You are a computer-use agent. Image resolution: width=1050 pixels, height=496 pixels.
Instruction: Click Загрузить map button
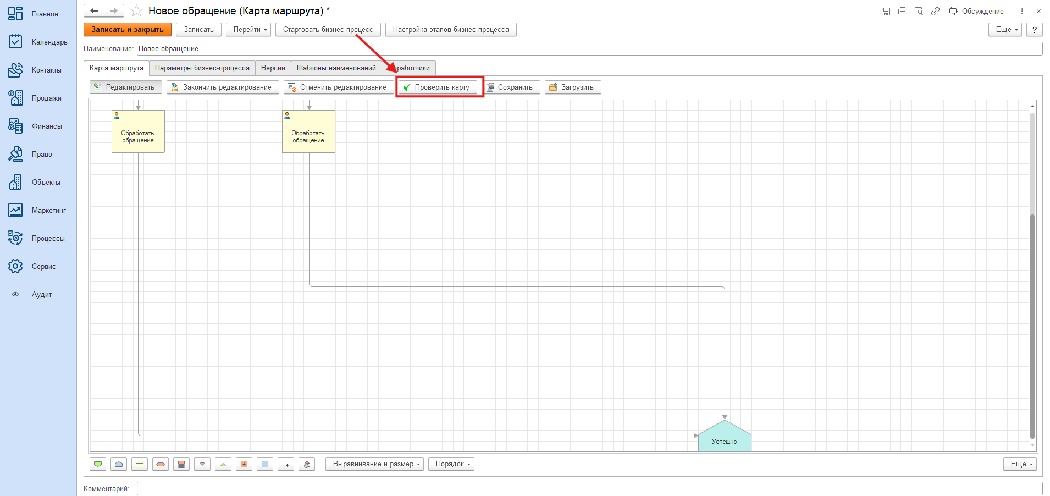[573, 87]
